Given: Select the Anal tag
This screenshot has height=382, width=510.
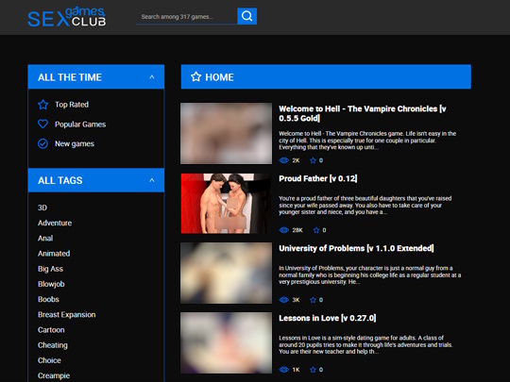Looking at the screenshot, I should [45, 238].
